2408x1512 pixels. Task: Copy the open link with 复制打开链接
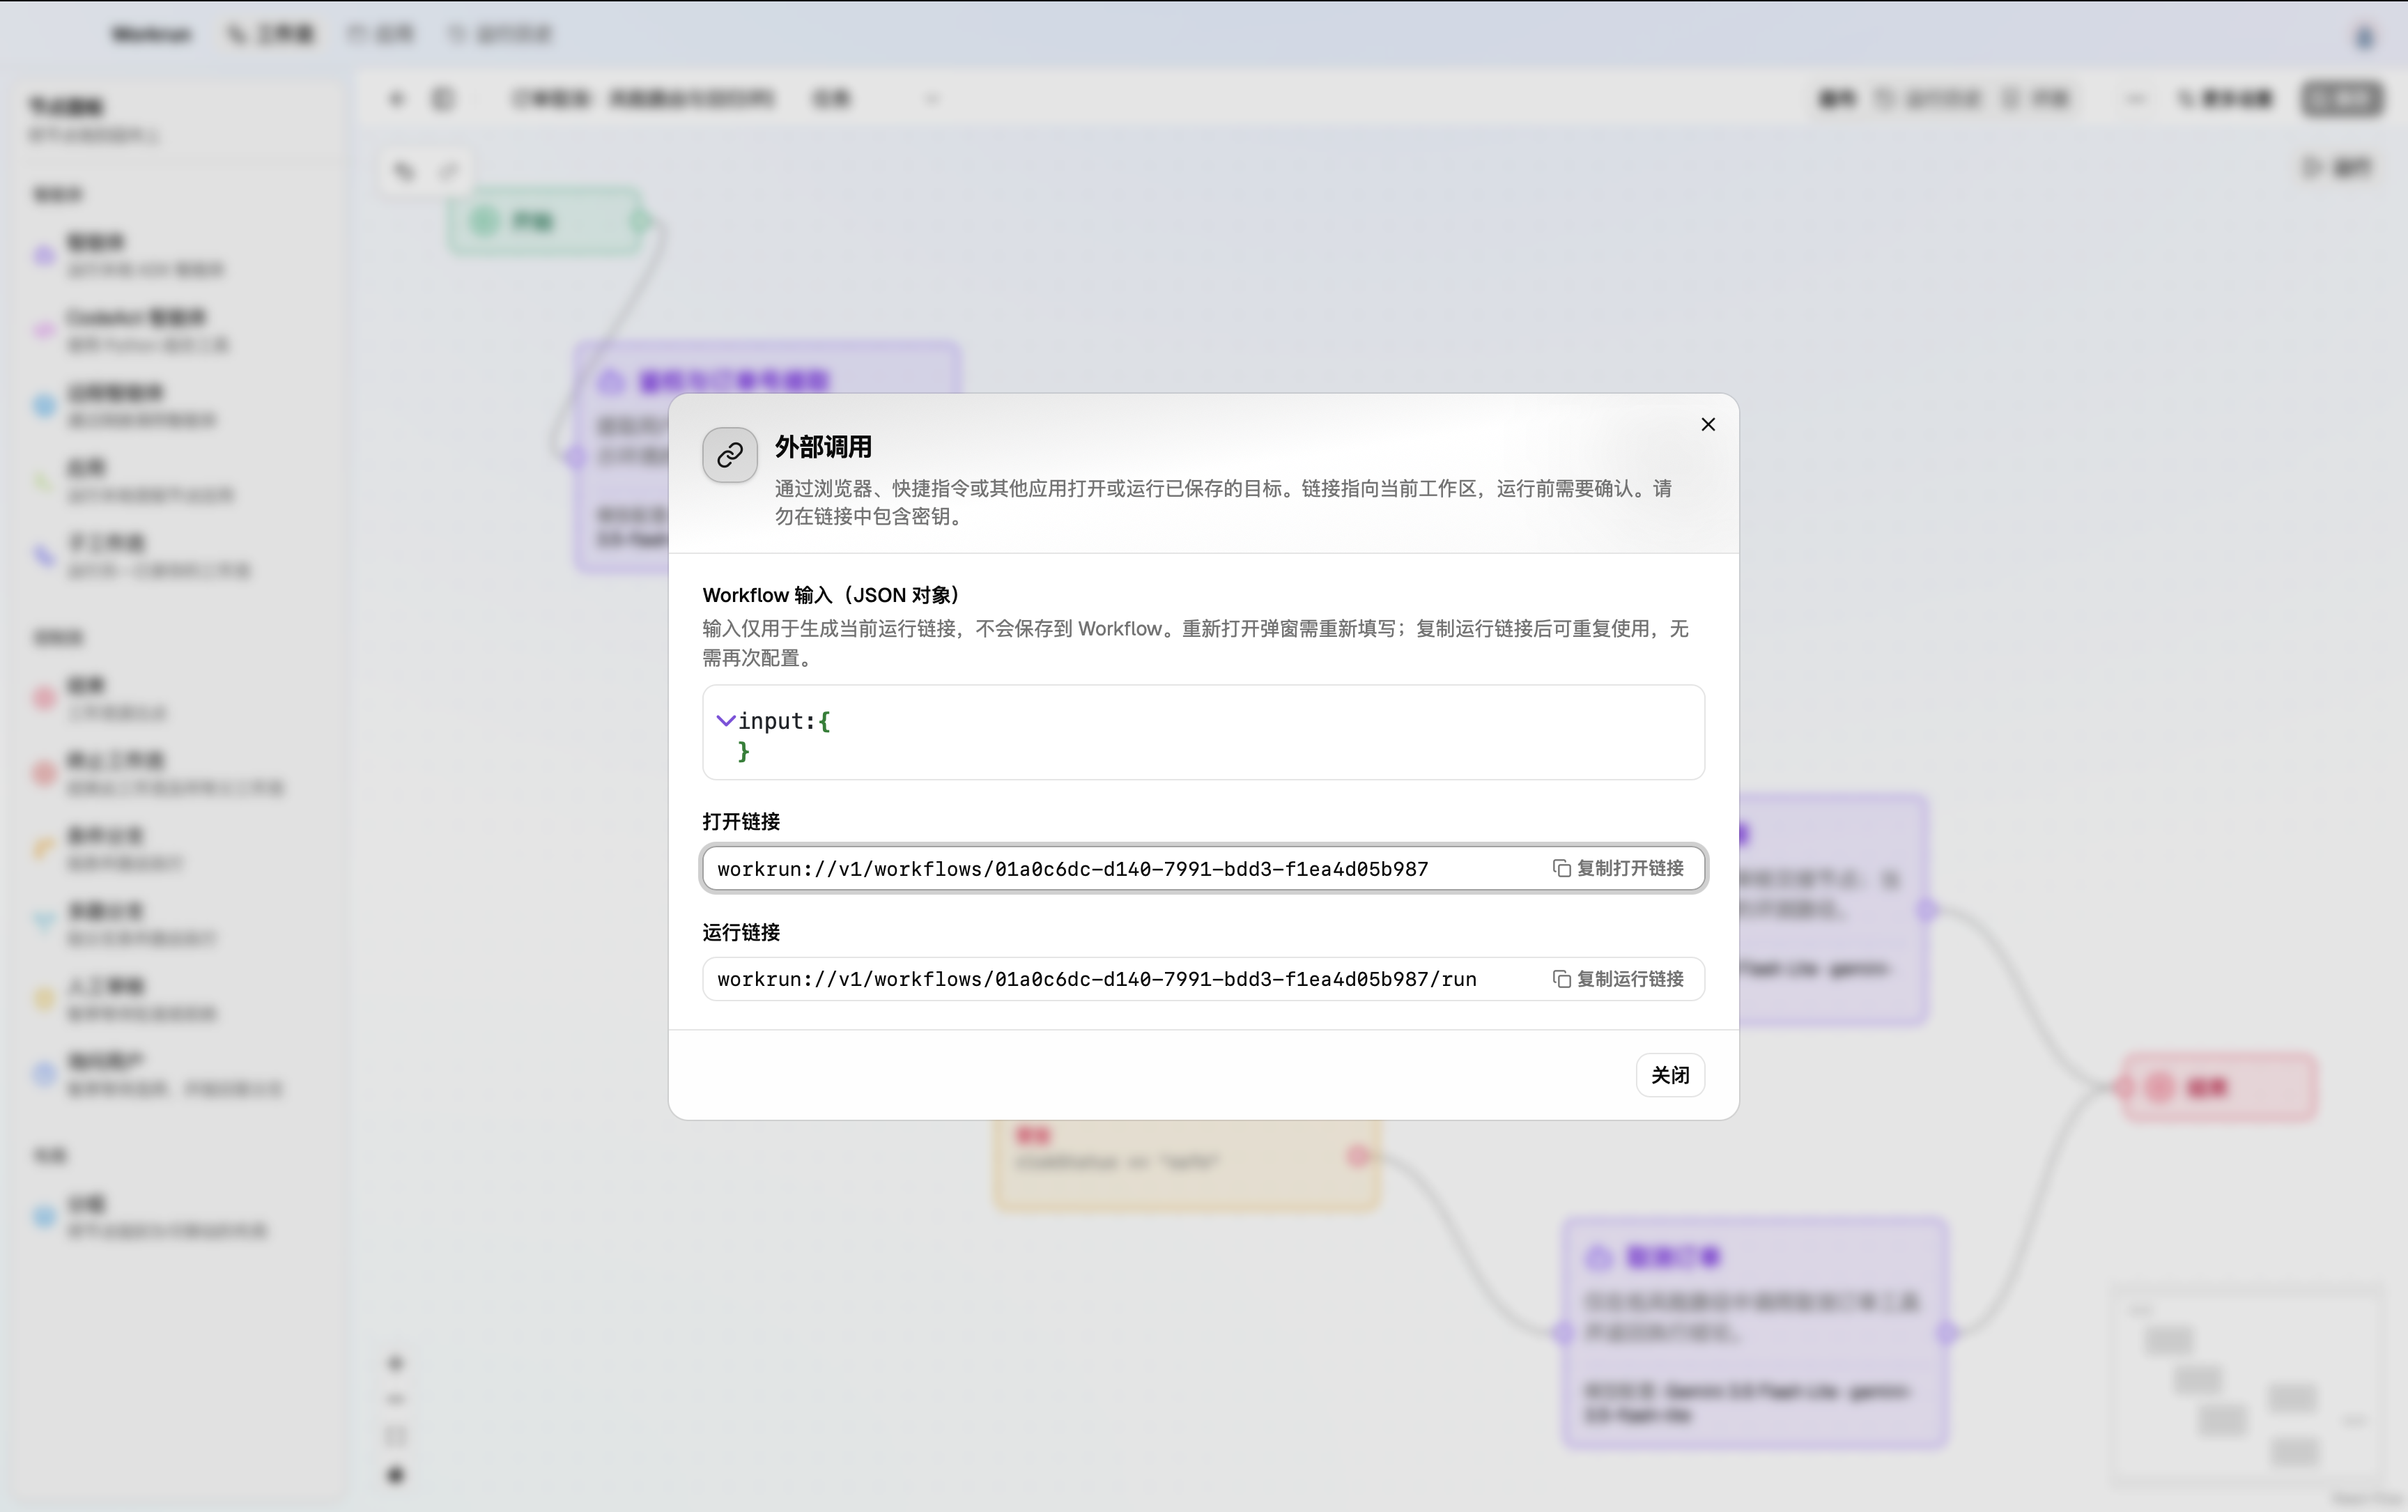pyautogui.click(x=1618, y=868)
